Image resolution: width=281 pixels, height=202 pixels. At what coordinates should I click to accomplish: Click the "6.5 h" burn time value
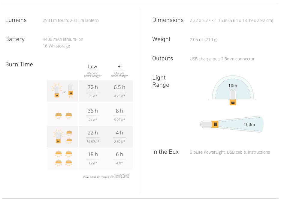[119, 87]
